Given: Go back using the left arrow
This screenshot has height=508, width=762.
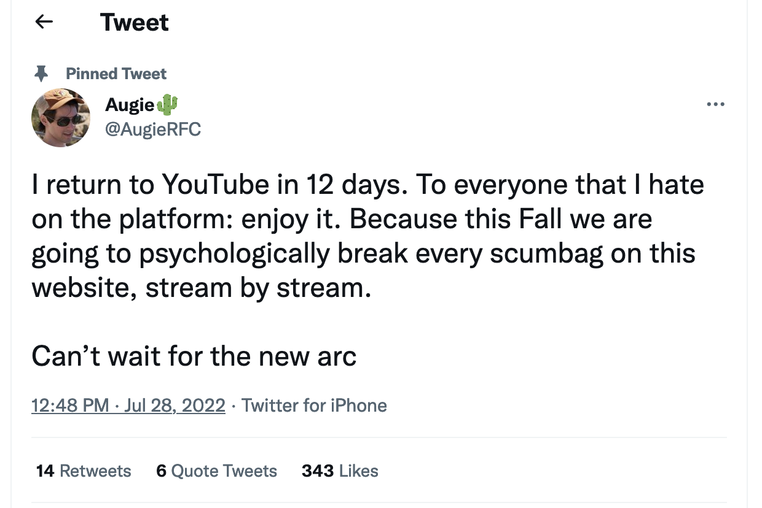Looking at the screenshot, I should point(44,22).
